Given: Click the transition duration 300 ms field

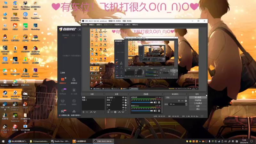Looking at the screenshot, I should click(x=177, y=104).
